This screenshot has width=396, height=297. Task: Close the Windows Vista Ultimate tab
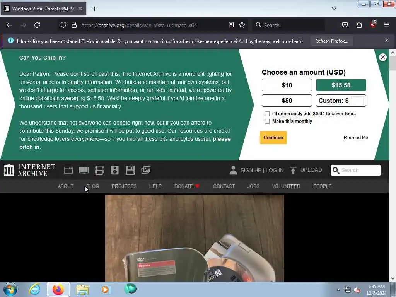pos(80,9)
